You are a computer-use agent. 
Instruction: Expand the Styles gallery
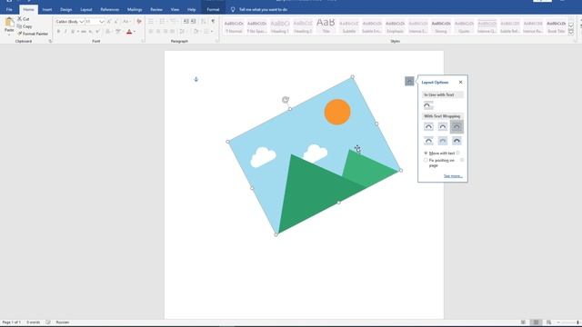pos(571,33)
